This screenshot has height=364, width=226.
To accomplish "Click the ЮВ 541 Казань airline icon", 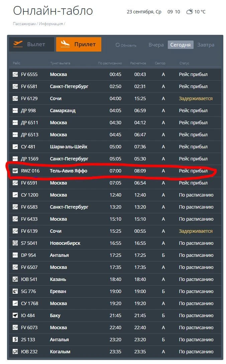I will (x=15, y=279).
